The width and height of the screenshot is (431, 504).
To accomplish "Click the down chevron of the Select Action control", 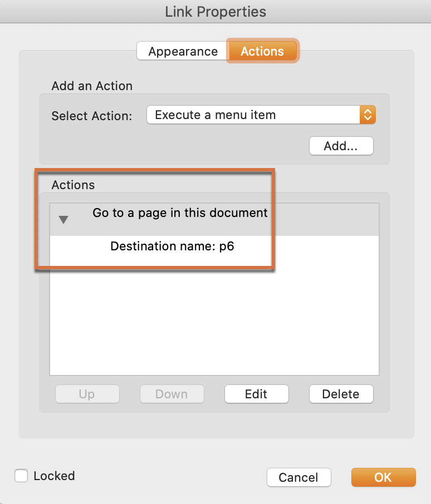I will click(x=368, y=118).
